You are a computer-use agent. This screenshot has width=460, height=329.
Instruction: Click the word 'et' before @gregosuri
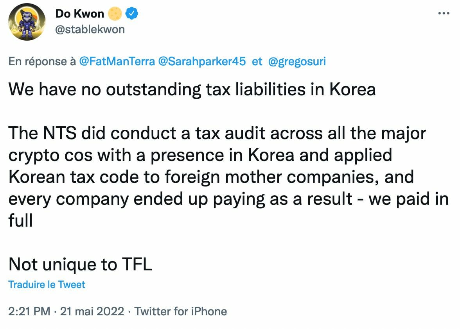point(257,62)
